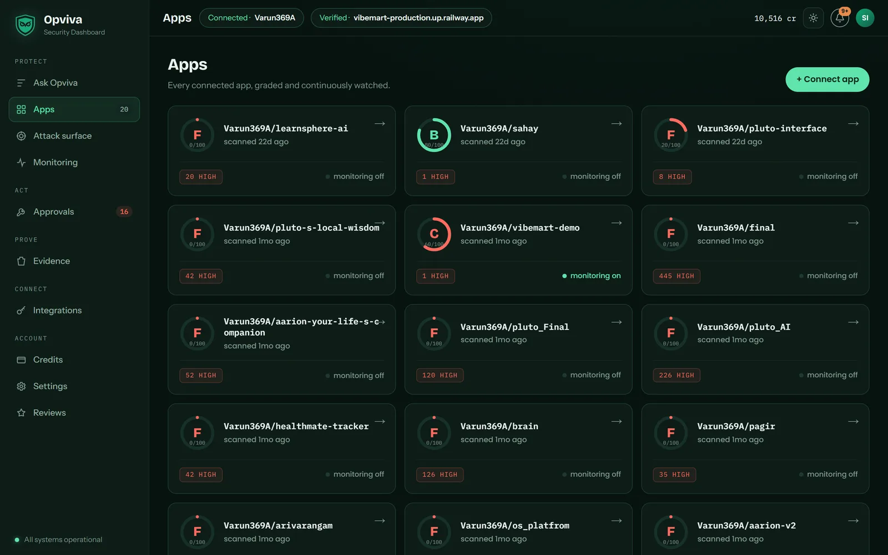
Task: Click the F 20/100 ring on pluto-interface
Action: tap(671, 135)
